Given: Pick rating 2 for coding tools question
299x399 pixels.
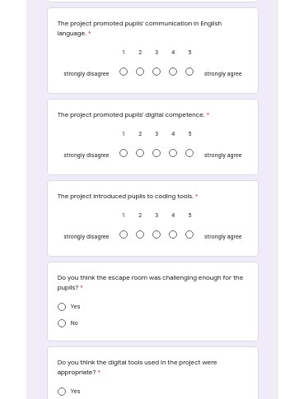Looking at the screenshot, I should coord(140,234).
